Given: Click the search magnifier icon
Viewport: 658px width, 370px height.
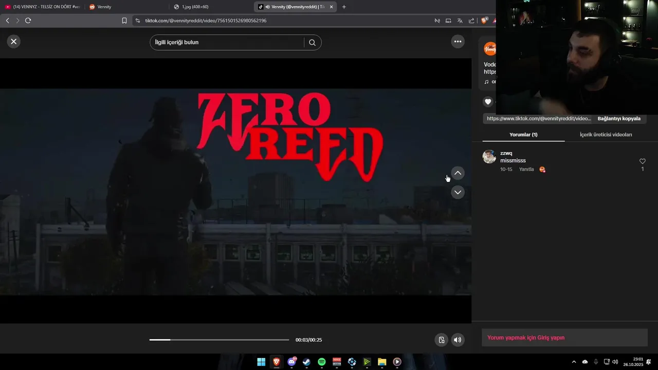Looking at the screenshot, I should tap(312, 43).
